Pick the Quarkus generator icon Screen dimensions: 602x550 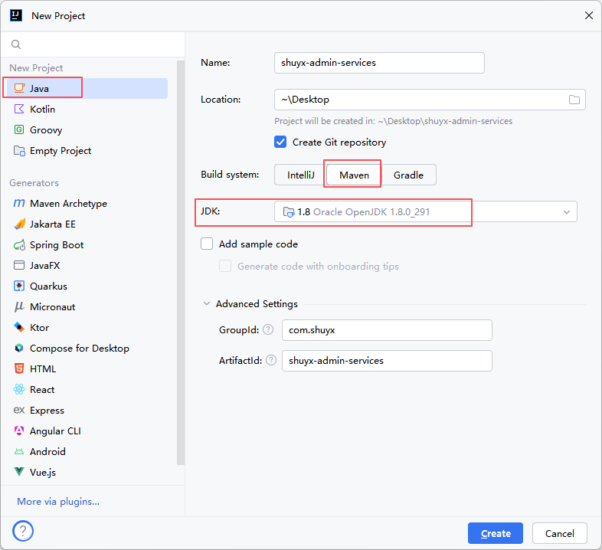[19, 286]
